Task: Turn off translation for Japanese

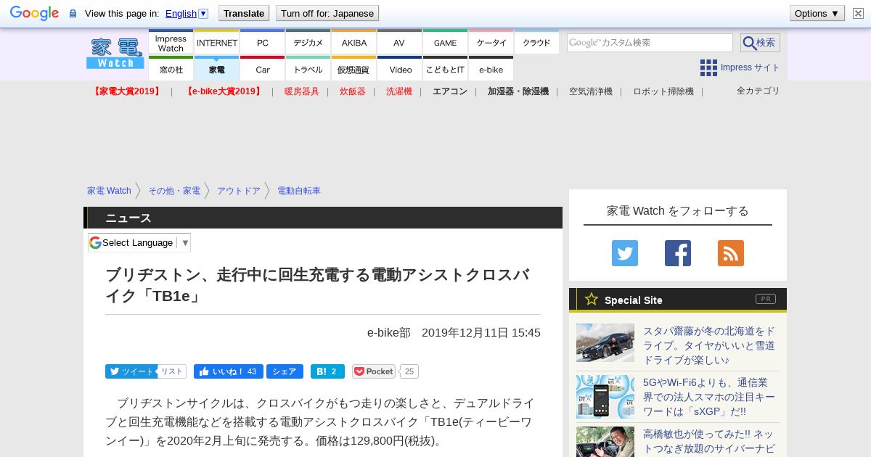Action: pyautogui.click(x=327, y=13)
